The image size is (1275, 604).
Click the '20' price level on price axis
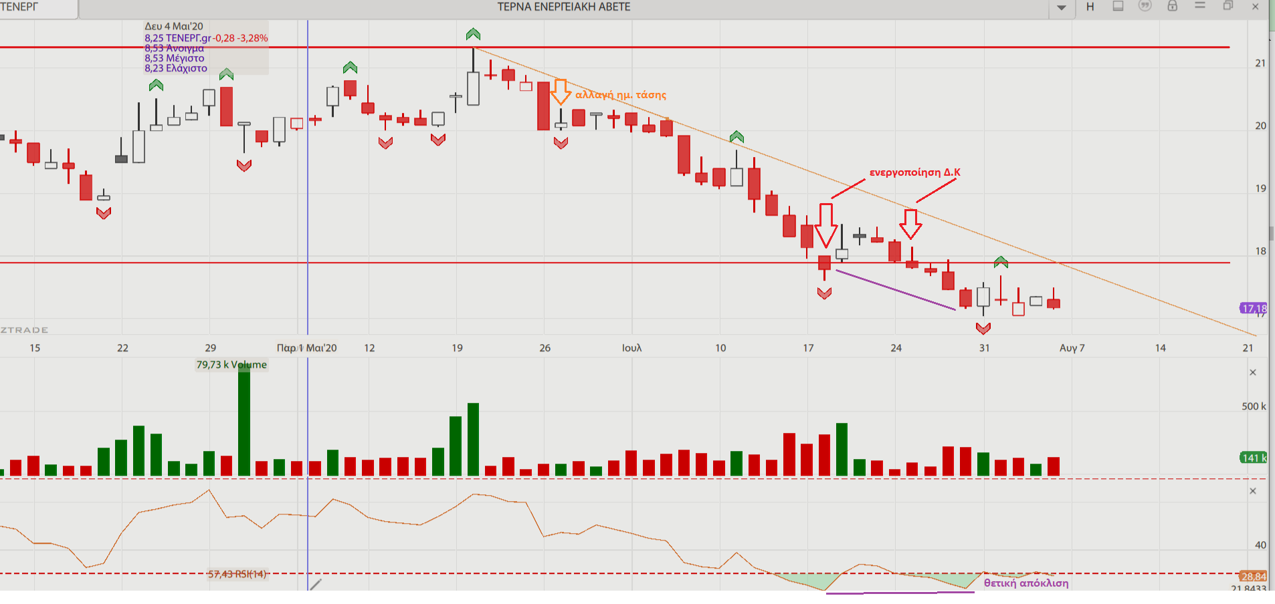tap(1260, 126)
